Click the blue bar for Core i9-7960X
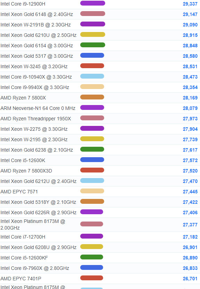Screen dimensions: 200x289 [91, 267]
